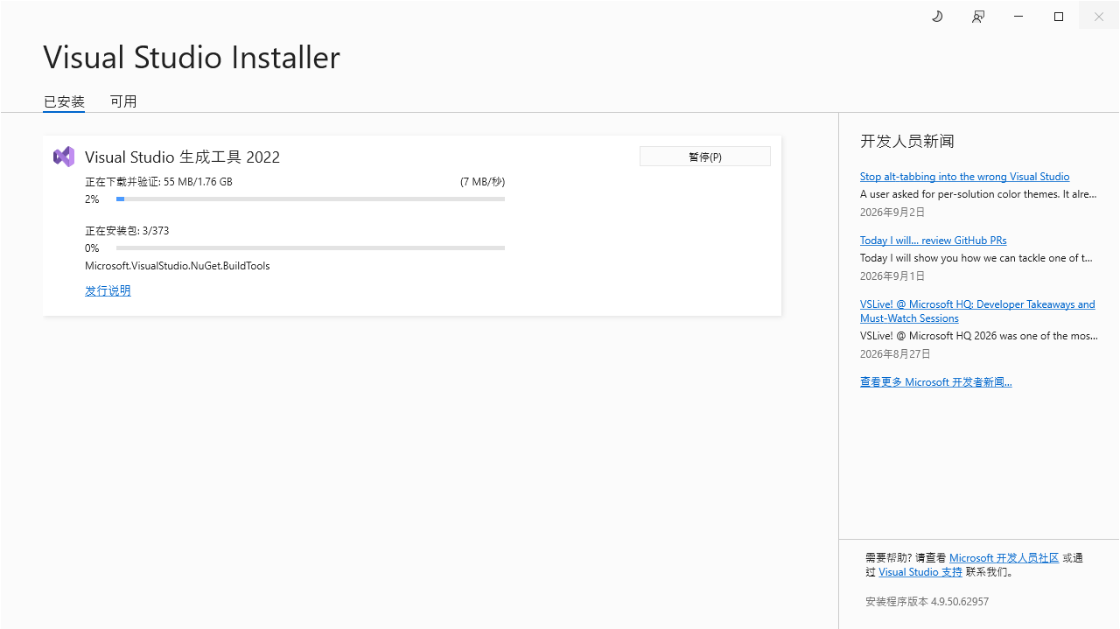This screenshot has width=1120, height=629.
Task: Click the 'Visual Studio 生成工具 2022' title
Action: click(183, 157)
